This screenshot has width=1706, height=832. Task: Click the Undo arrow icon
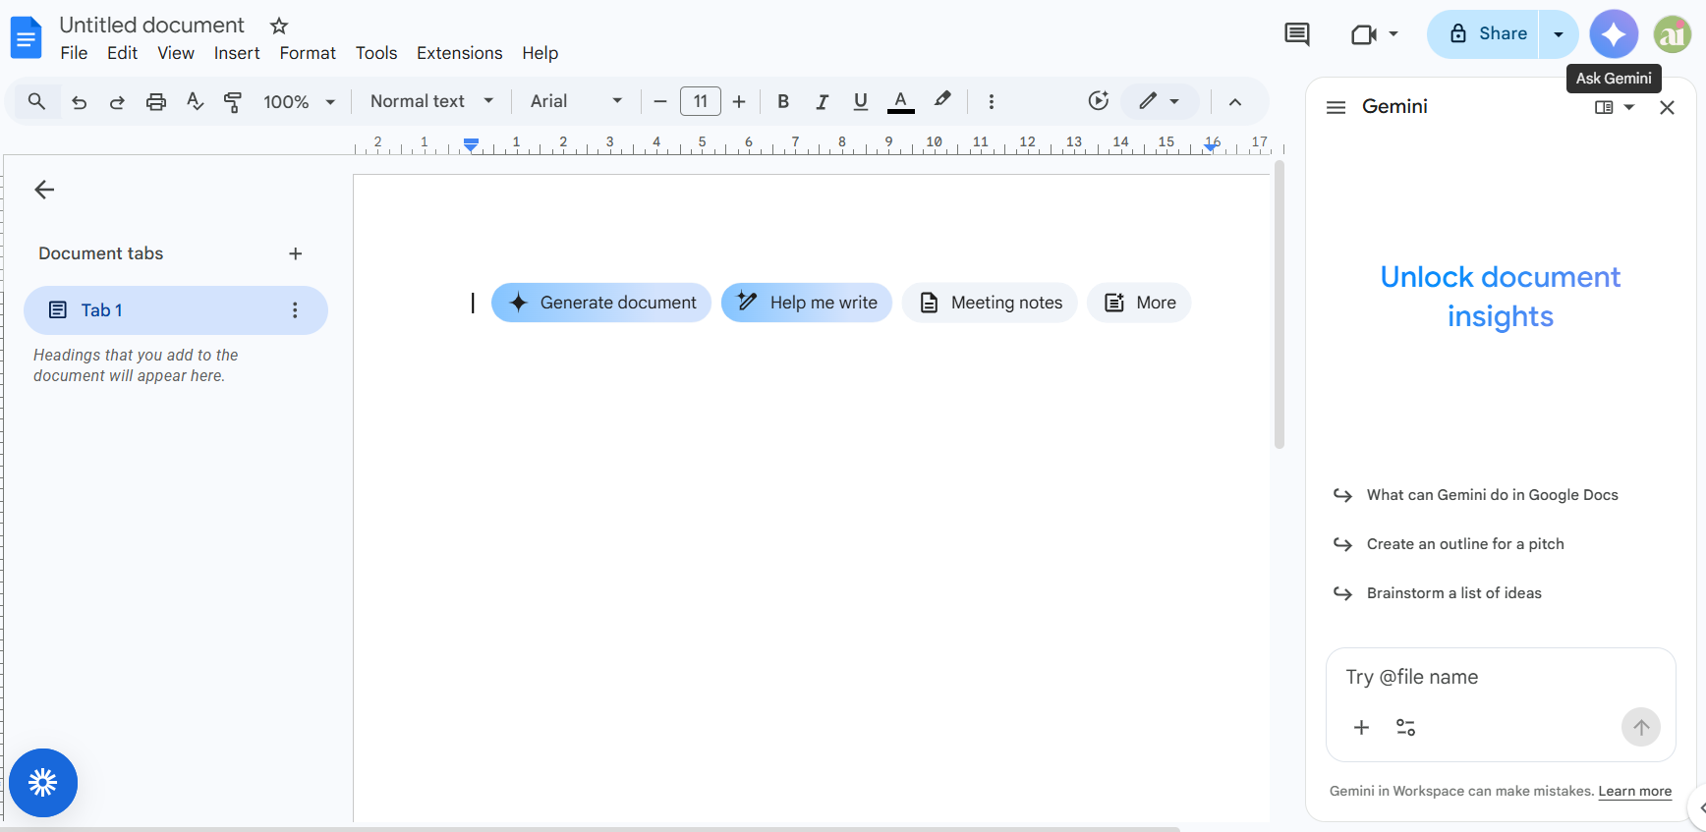80,101
